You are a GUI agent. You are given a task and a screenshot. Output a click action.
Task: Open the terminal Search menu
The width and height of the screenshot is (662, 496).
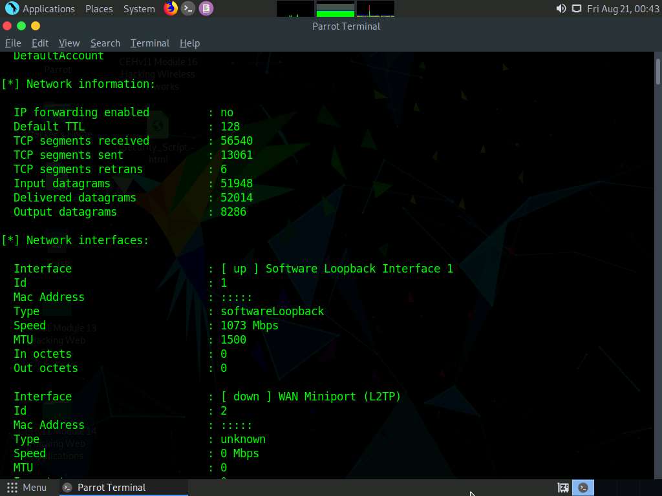pyautogui.click(x=105, y=43)
